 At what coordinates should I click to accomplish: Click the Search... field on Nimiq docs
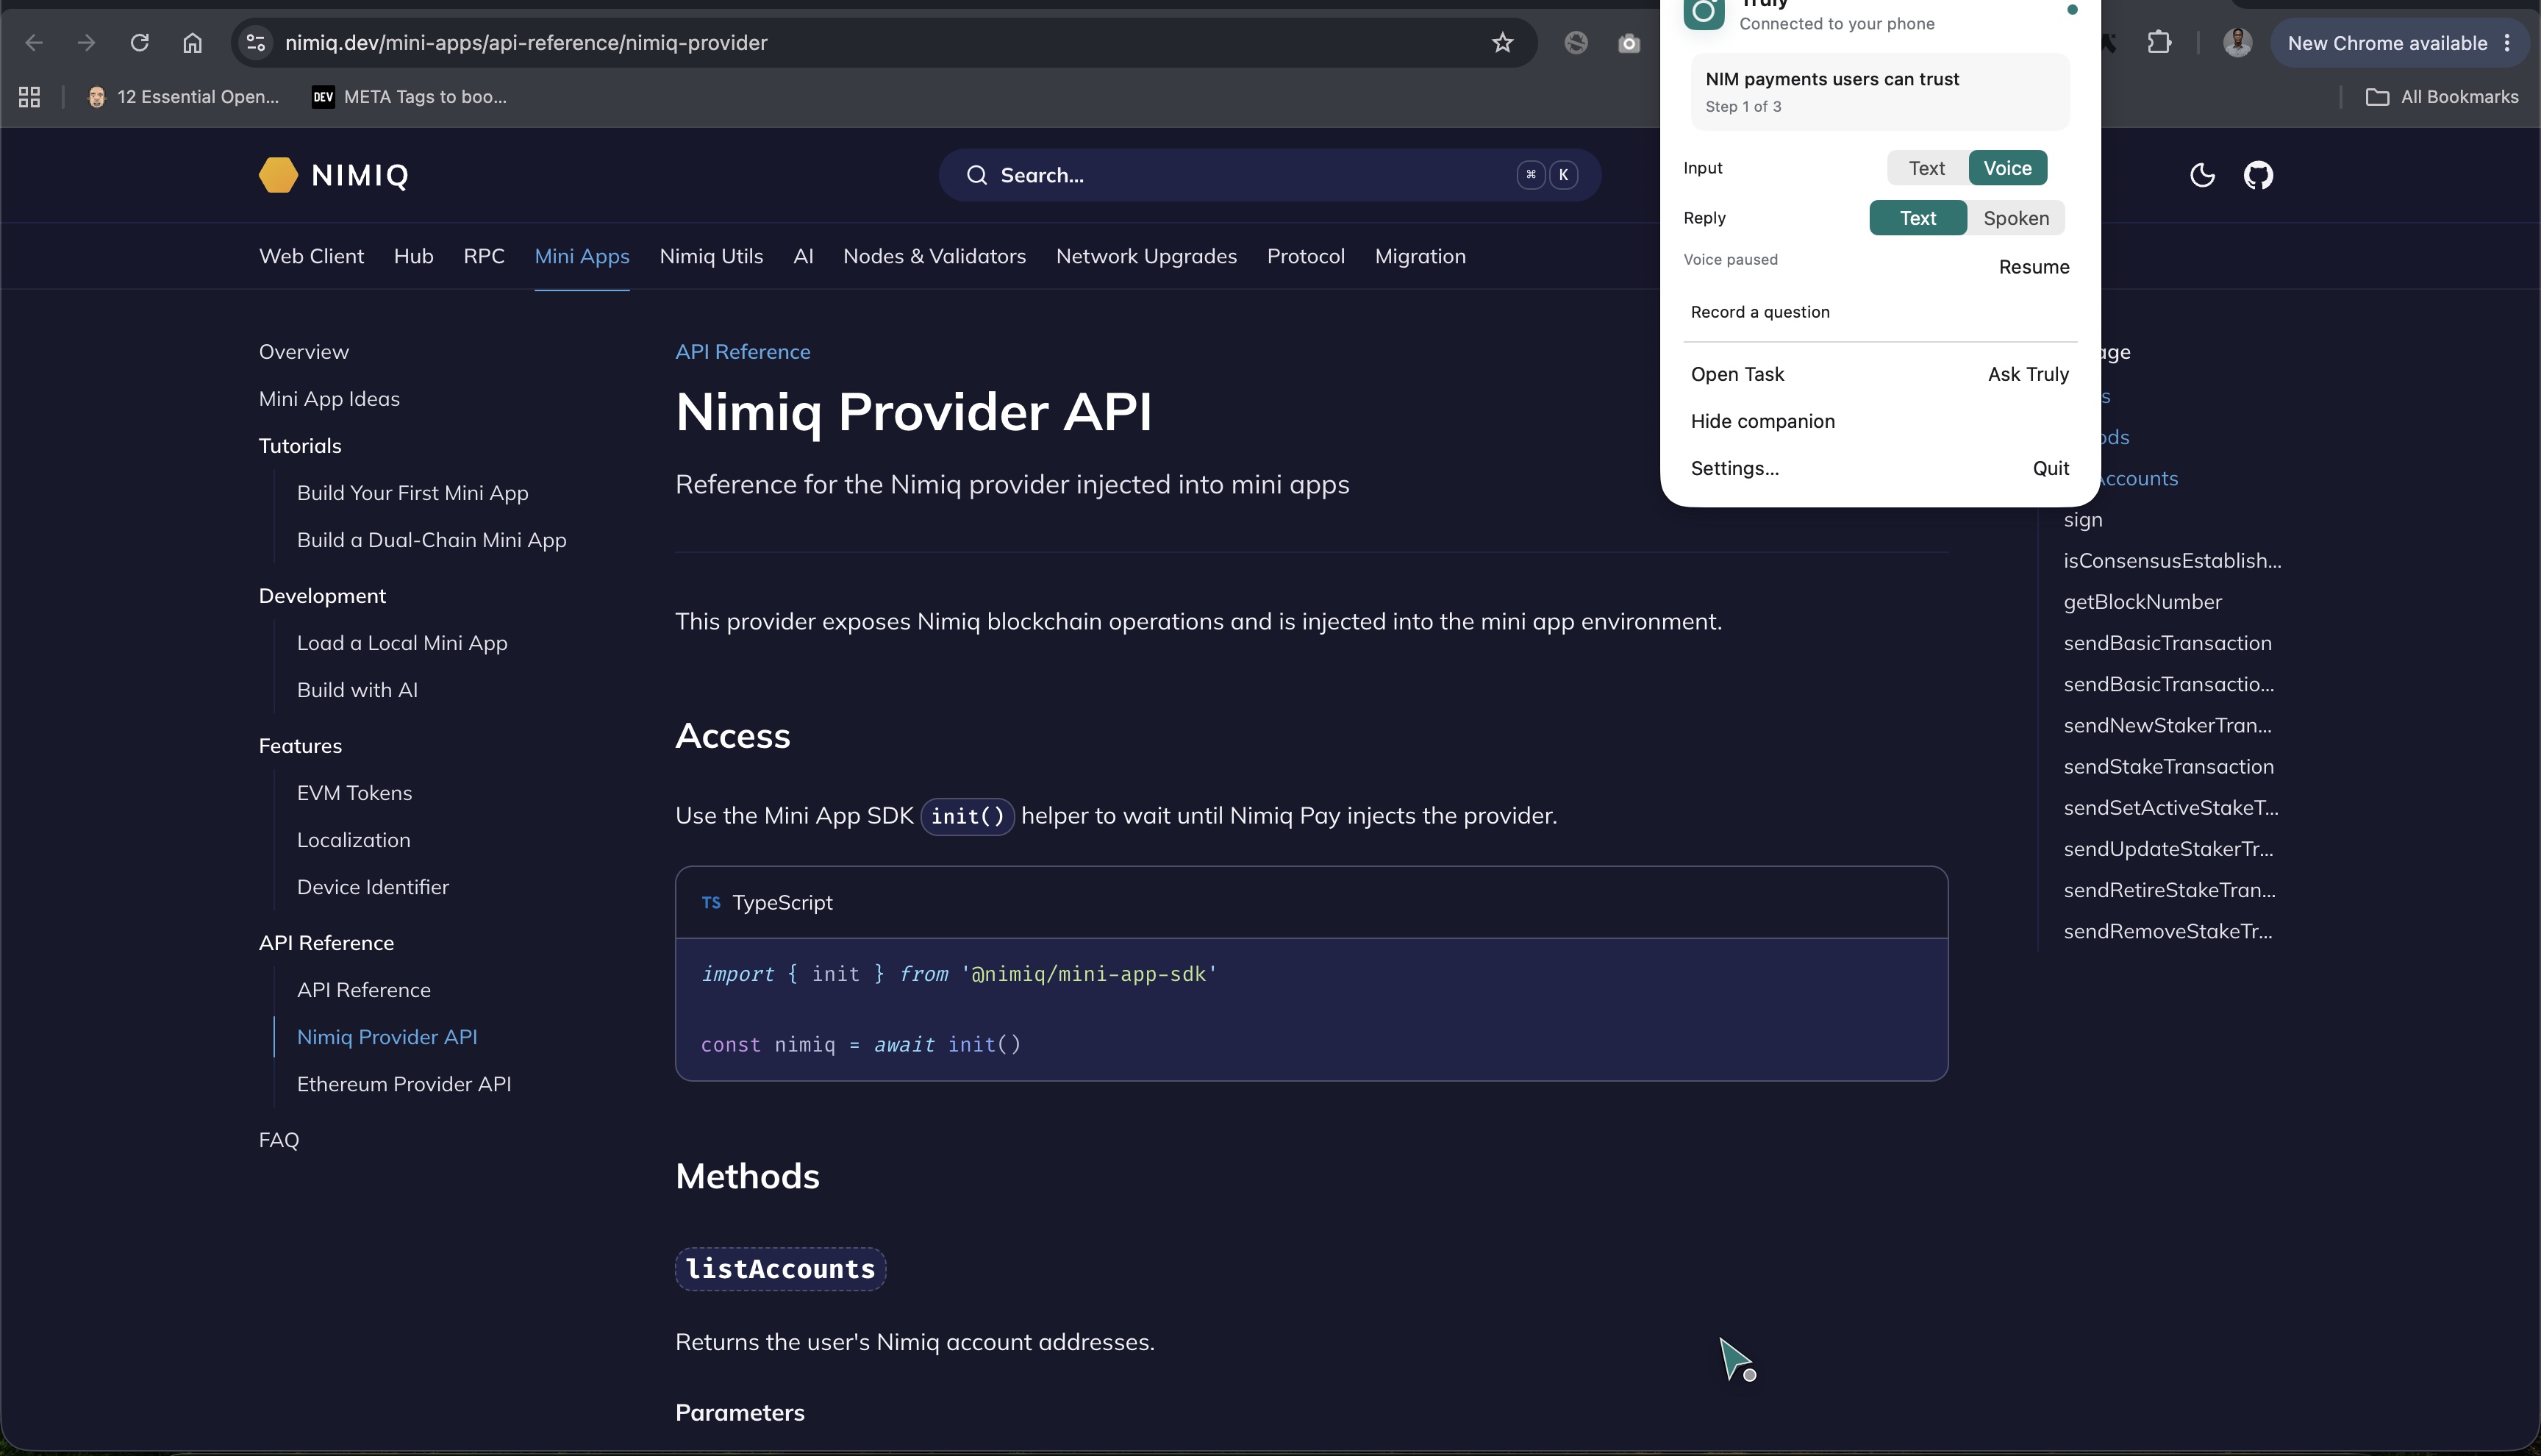click(x=1270, y=175)
